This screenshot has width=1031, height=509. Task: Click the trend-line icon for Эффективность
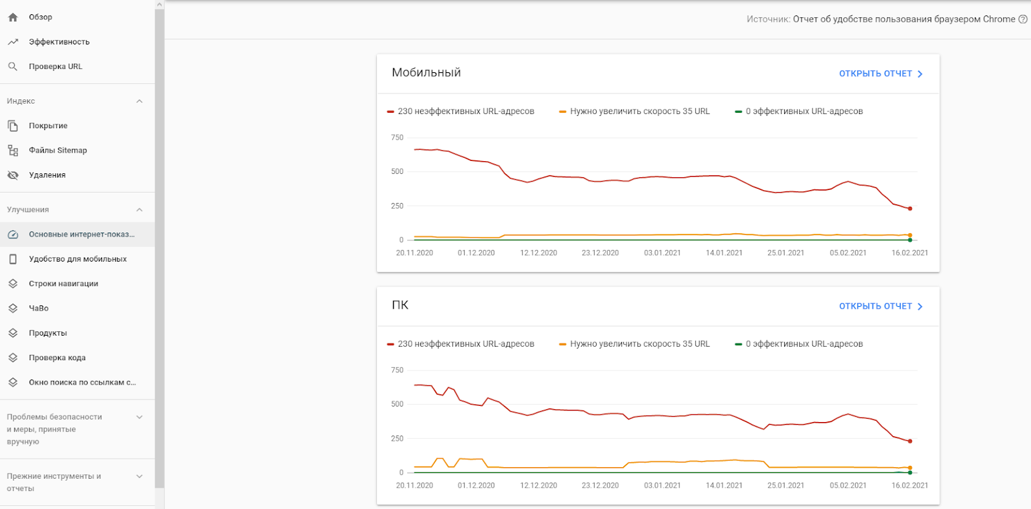click(13, 42)
